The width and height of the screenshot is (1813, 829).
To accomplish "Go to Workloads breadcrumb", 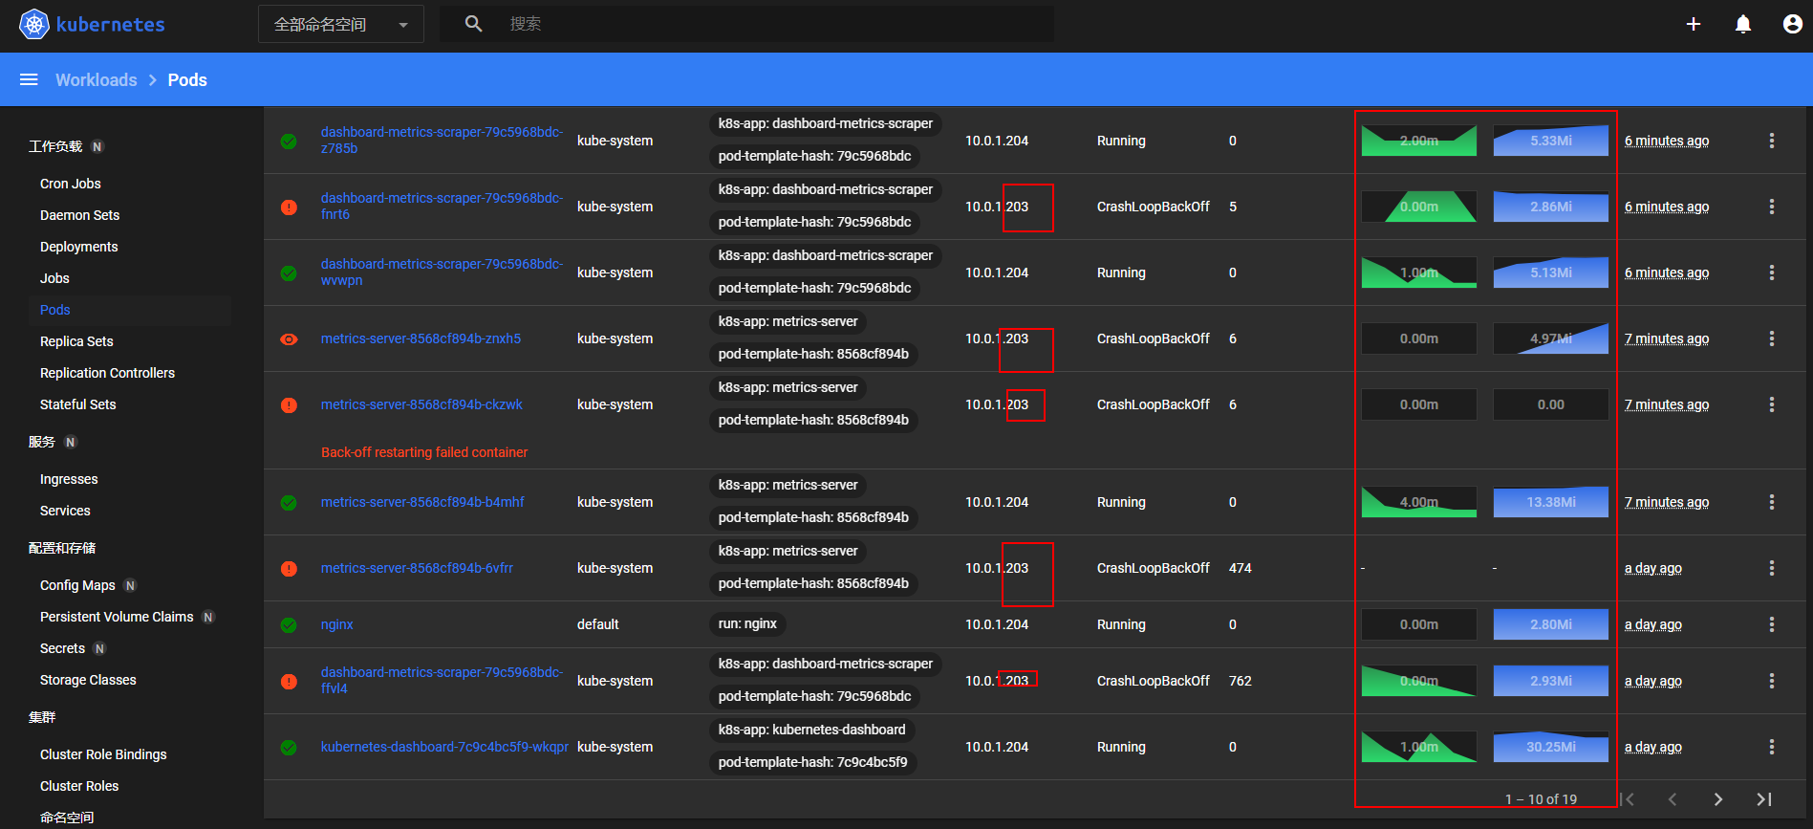I will [x=96, y=79].
